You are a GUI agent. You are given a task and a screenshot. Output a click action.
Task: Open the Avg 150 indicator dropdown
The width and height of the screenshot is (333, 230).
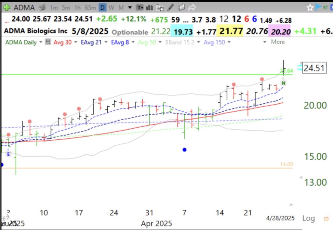tap(229, 42)
